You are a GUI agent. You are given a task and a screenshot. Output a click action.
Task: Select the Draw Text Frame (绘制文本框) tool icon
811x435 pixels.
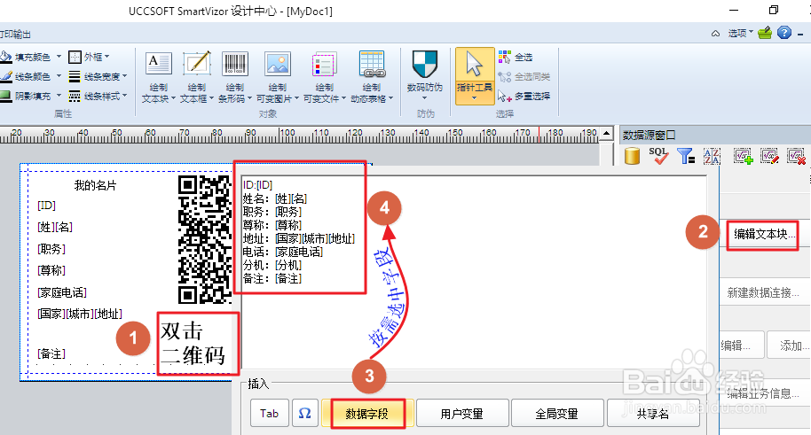(x=197, y=65)
